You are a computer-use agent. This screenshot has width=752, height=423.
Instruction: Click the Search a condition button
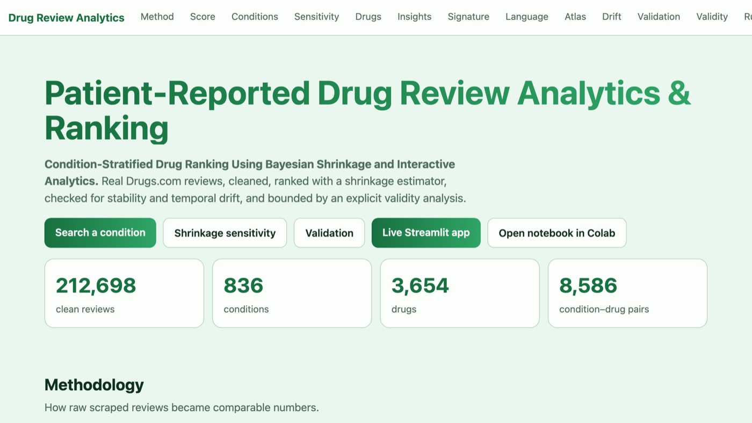[x=100, y=233]
